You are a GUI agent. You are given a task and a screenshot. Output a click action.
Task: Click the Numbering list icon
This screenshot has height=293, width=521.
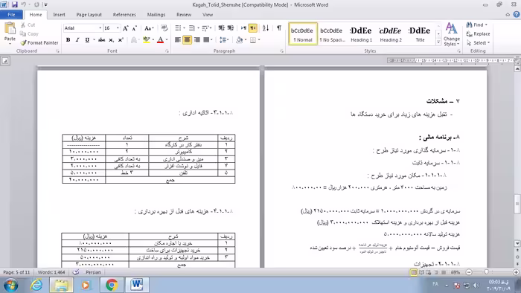pos(192,28)
